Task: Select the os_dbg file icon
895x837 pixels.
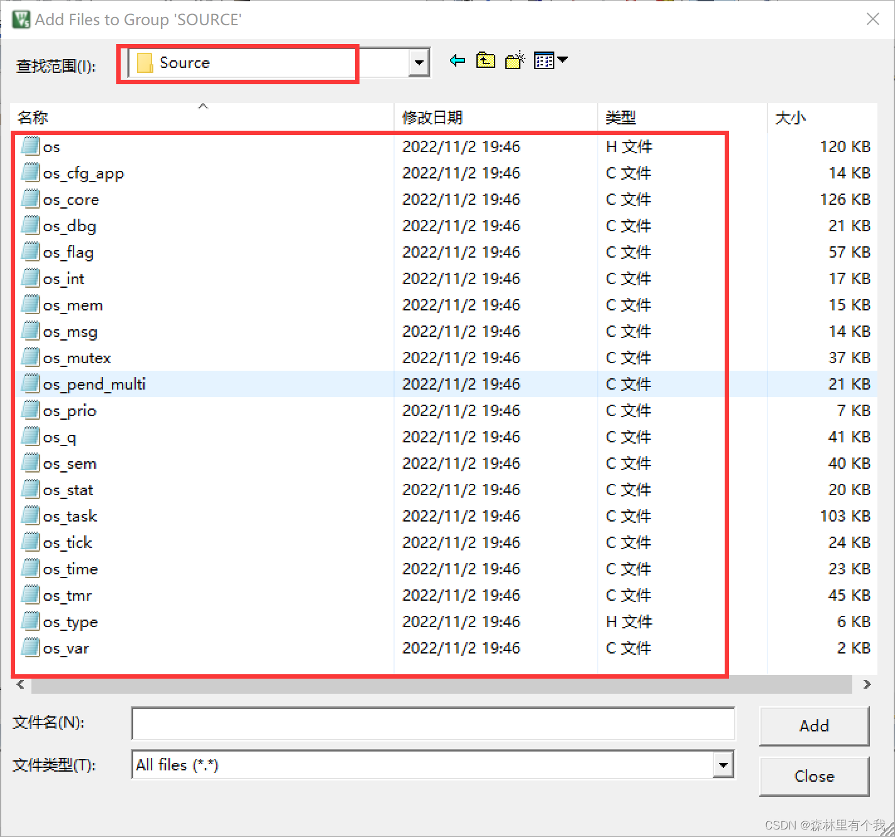Action: point(31,225)
